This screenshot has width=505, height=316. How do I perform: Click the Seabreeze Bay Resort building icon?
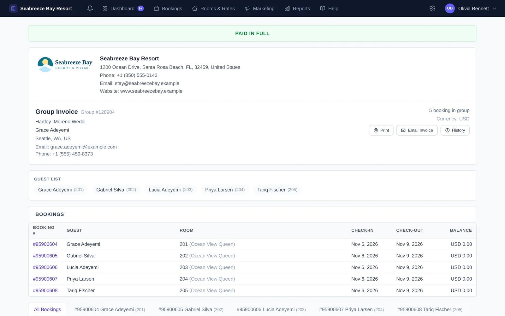pos(13,9)
